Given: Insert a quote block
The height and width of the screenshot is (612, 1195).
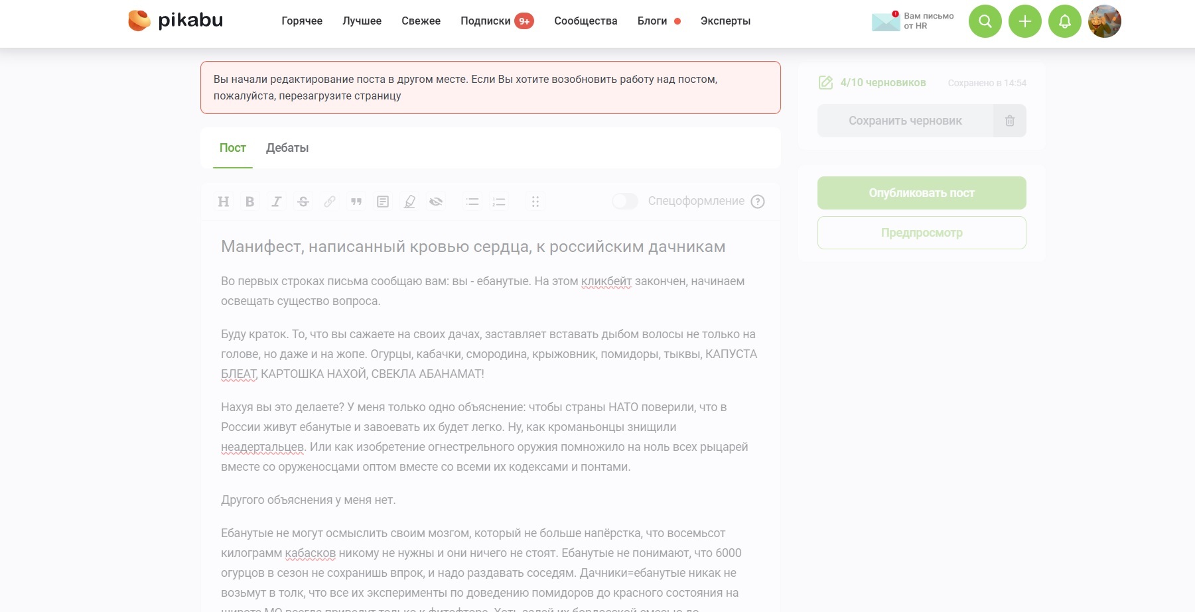Looking at the screenshot, I should tap(356, 202).
